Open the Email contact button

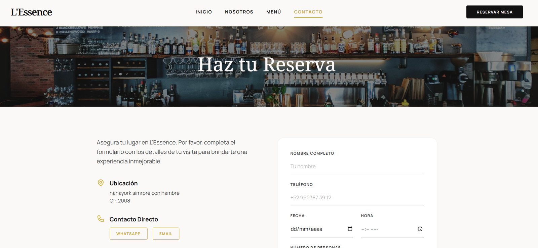166,234
